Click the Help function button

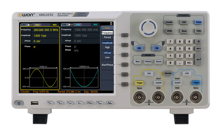pyautogui.click(x=199, y=31)
